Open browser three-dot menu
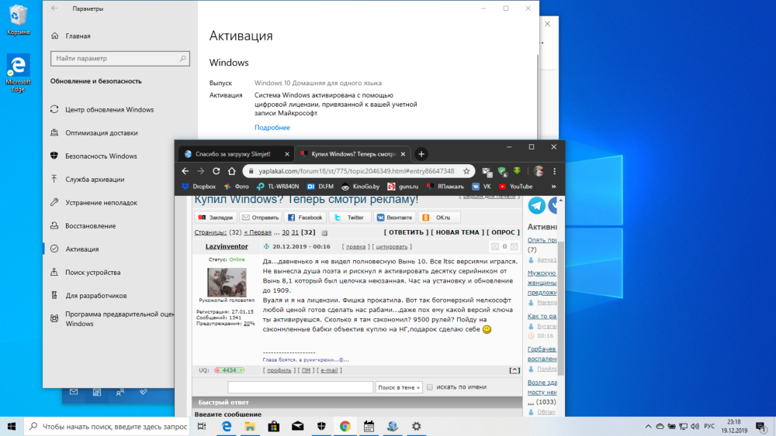The image size is (776, 436). click(554, 171)
